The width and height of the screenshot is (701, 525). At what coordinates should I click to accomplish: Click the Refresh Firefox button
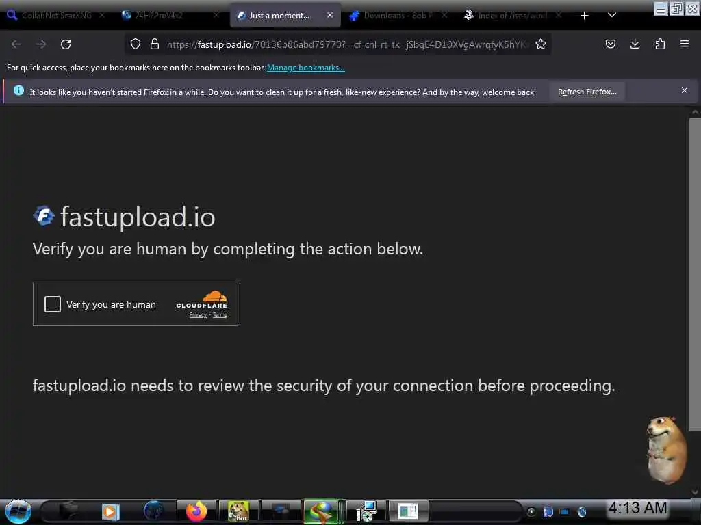click(x=587, y=92)
